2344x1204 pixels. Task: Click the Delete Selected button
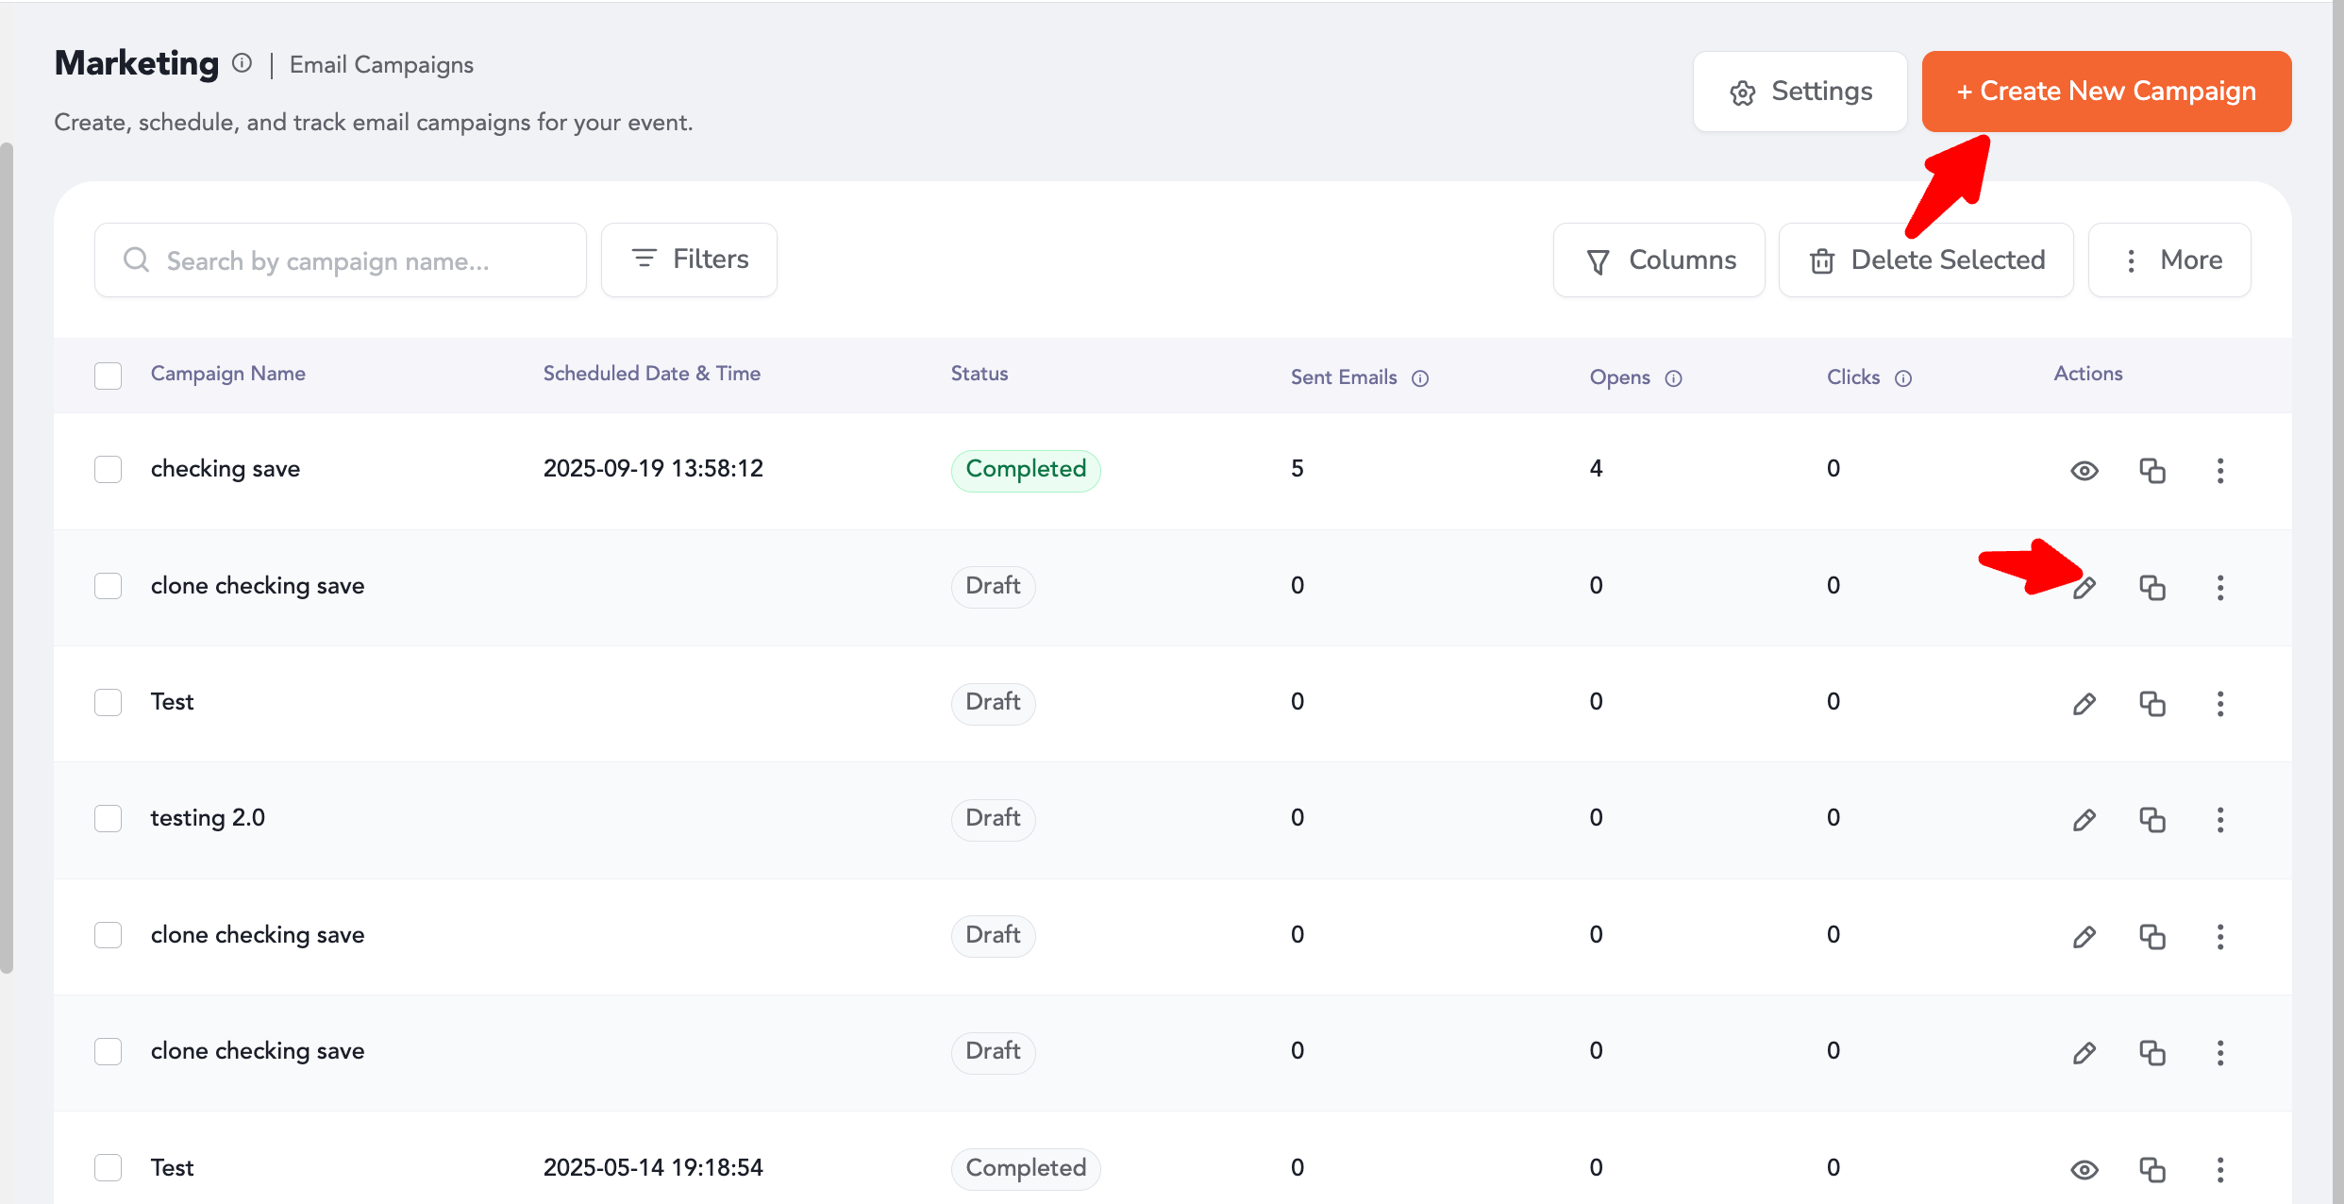click(1926, 260)
